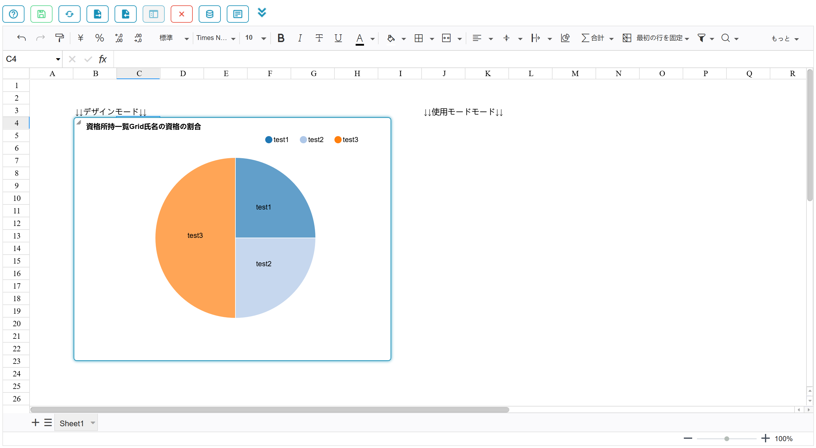Open the merge cells dropdown arrow
Viewport: 816px width, 448px height.
460,39
